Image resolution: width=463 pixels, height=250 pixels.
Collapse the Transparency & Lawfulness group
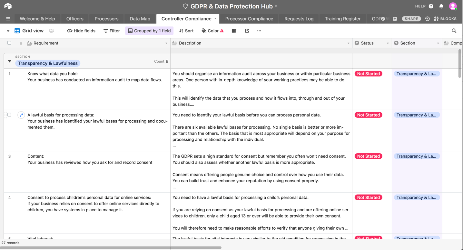pyautogui.click(x=9, y=61)
